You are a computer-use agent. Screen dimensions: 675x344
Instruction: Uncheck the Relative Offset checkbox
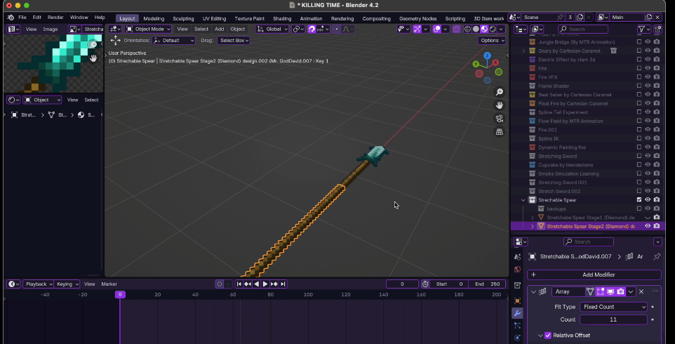click(x=548, y=336)
